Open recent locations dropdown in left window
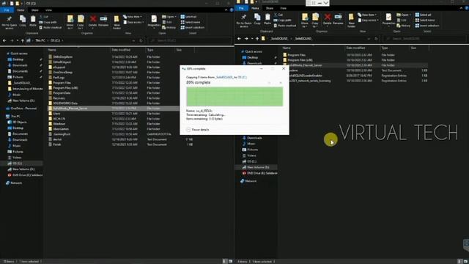 pos(18,40)
